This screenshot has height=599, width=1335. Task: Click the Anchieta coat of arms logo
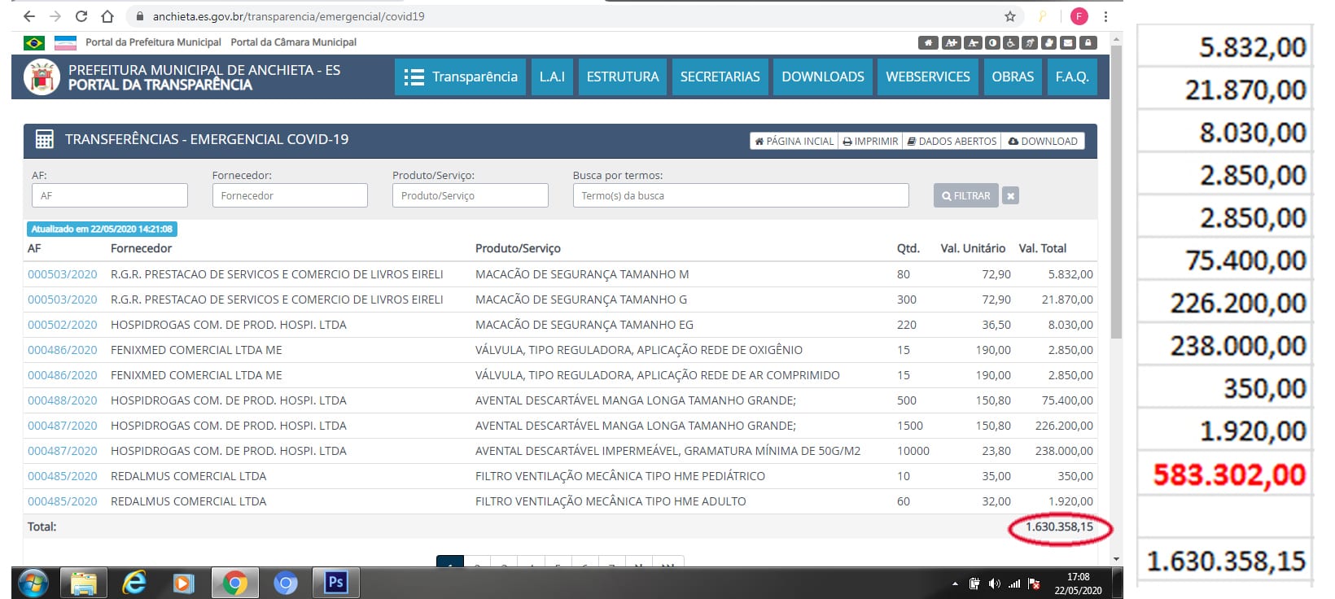[x=42, y=77]
